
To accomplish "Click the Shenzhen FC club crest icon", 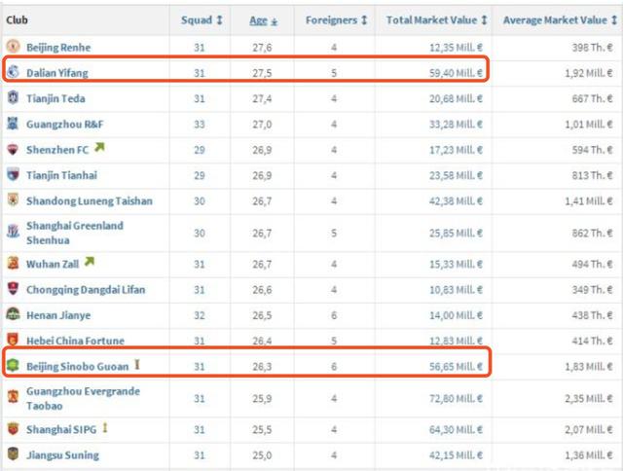I will pos(13,149).
